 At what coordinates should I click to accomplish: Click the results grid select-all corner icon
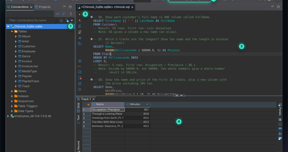[88, 104]
